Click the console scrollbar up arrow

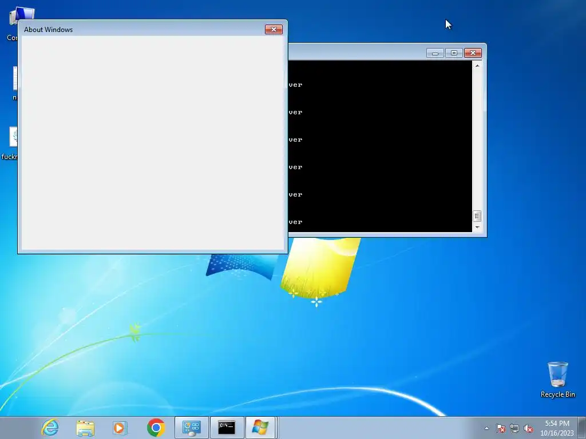pyautogui.click(x=477, y=66)
